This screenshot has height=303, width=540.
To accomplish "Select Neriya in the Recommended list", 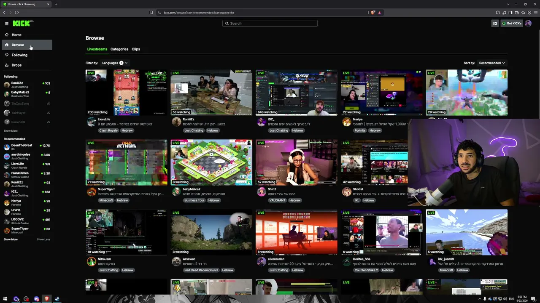I will 27,202.
